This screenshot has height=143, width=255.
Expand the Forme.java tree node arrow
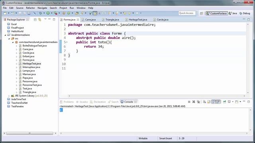click(x=17, y=60)
